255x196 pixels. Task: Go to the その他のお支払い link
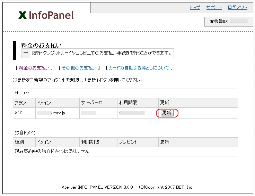click(x=79, y=68)
